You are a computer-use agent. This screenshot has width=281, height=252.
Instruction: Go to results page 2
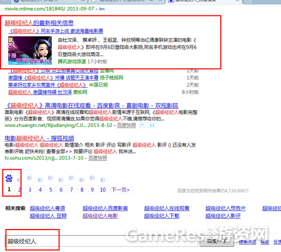19,190
